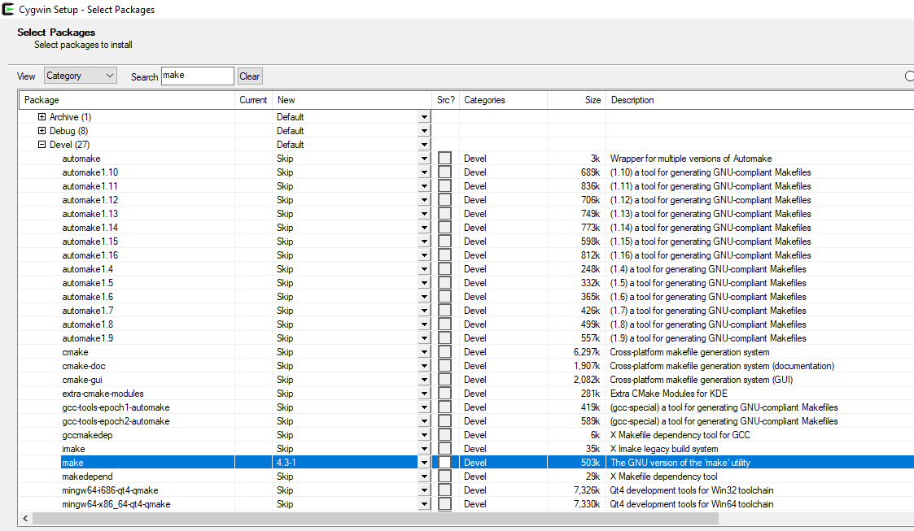Open version dropdown for automake package
This screenshot has width=914, height=531.
click(424, 159)
